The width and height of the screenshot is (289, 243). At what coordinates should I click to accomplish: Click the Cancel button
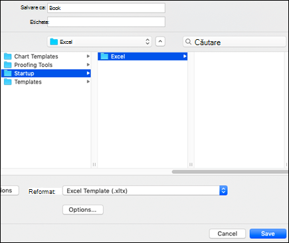click(x=227, y=234)
